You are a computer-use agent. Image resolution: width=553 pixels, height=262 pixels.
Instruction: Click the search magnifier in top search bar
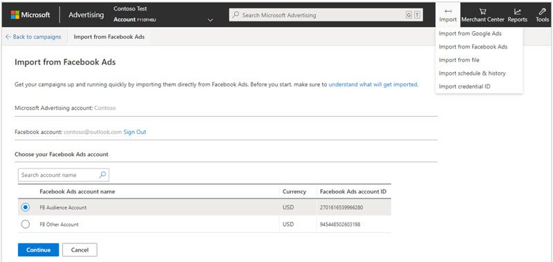[x=236, y=15]
